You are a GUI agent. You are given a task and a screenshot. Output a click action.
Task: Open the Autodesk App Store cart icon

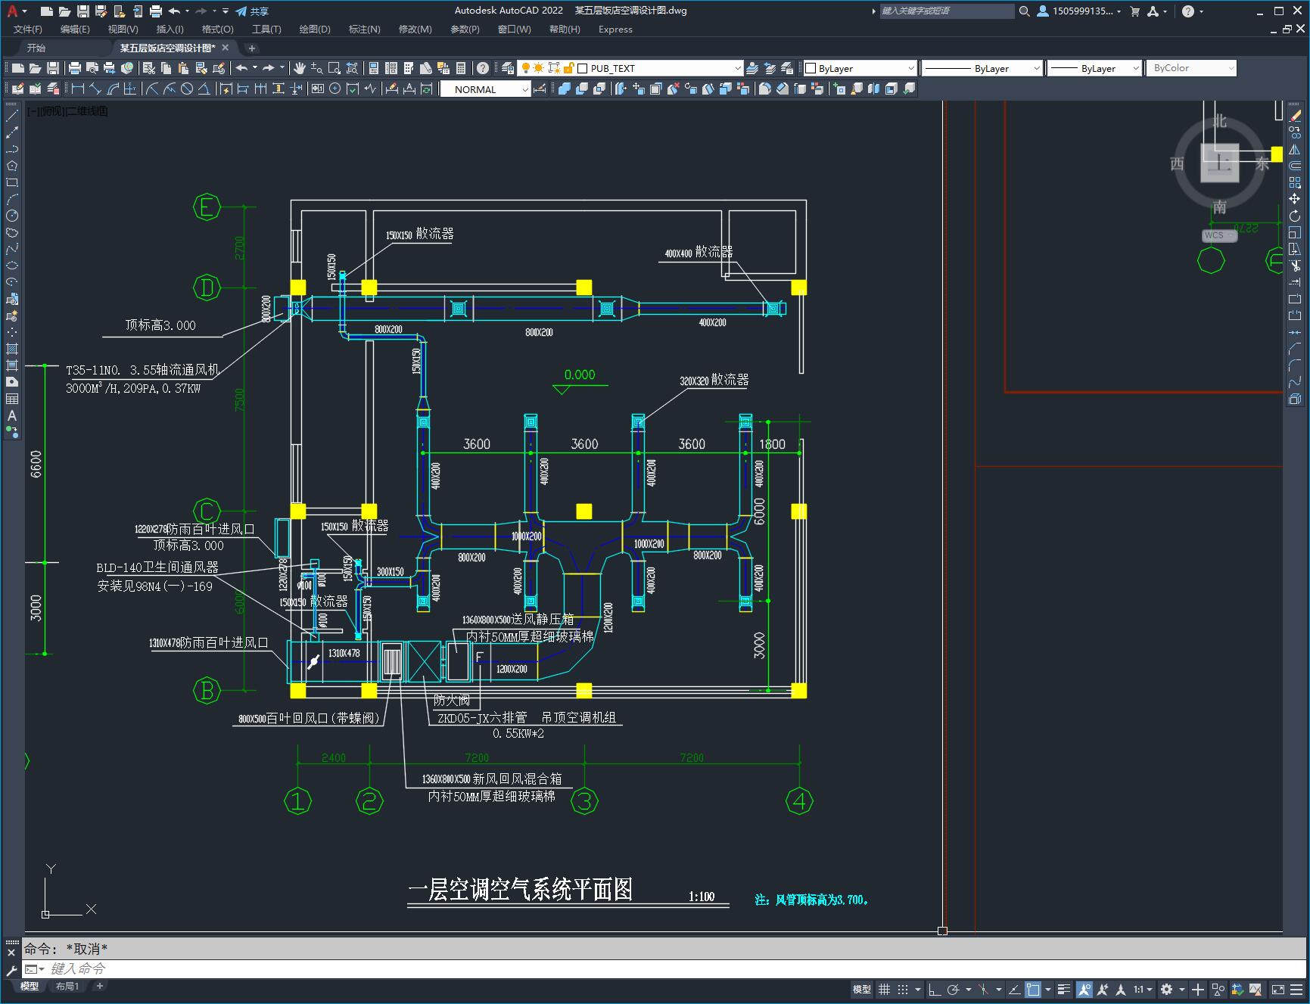[x=1134, y=11]
